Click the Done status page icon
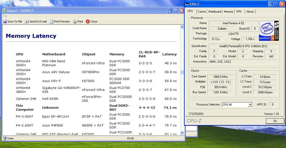The height and width of the screenshot is (148, 286). (x=5, y=138)
